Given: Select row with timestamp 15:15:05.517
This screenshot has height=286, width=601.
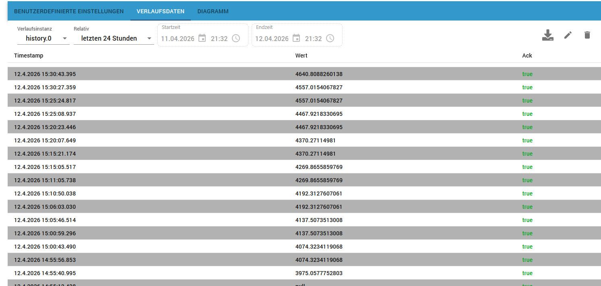Looking at the screenshot, I should click(304, 167).
